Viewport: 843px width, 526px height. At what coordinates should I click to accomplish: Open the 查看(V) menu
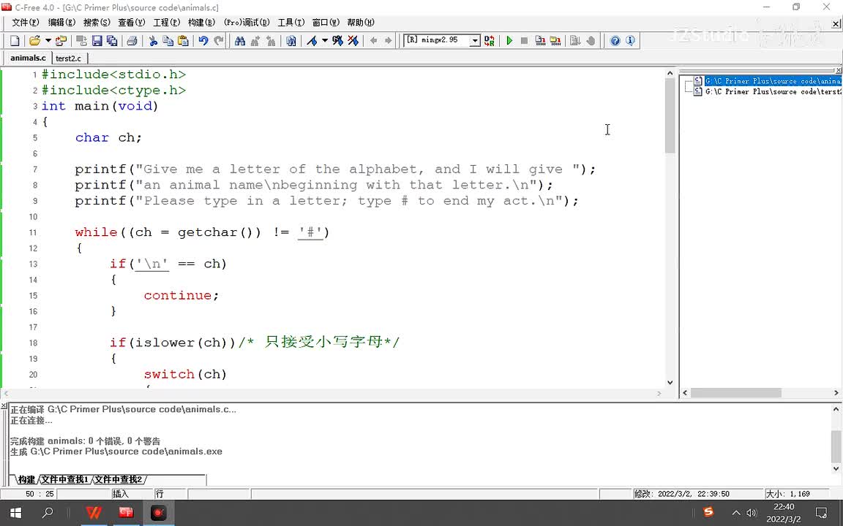132,23
